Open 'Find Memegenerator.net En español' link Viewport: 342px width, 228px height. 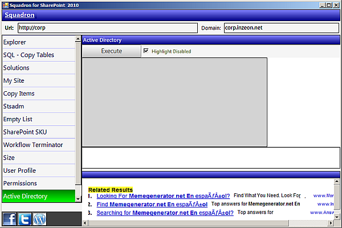[152, 205]
